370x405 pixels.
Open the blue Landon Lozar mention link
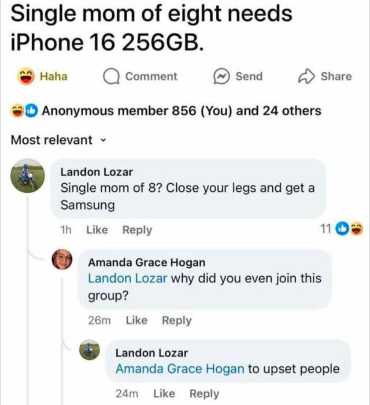click(128, 278)
